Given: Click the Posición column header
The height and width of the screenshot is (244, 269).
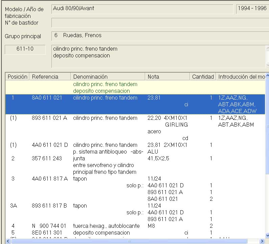Looking at the screenshot, I should click(17, 77).
